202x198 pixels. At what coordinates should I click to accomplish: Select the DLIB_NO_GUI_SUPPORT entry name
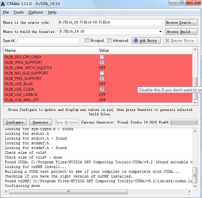click(26, 73)
